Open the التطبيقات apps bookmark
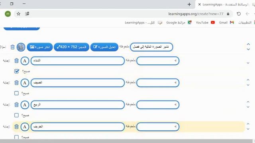The height and width of the screenshot is (143, 255). click(x=246, y=23)
